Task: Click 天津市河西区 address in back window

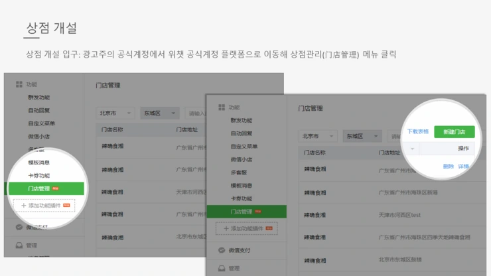Action: pos(191,192)
